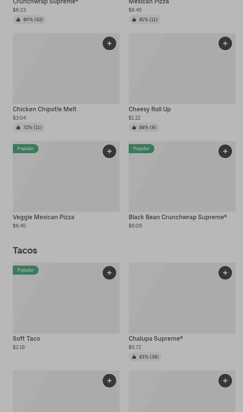243x412 pixels.
Task: Click the Soft Taco image thumbnail
Action: click(x=66, y=302)
